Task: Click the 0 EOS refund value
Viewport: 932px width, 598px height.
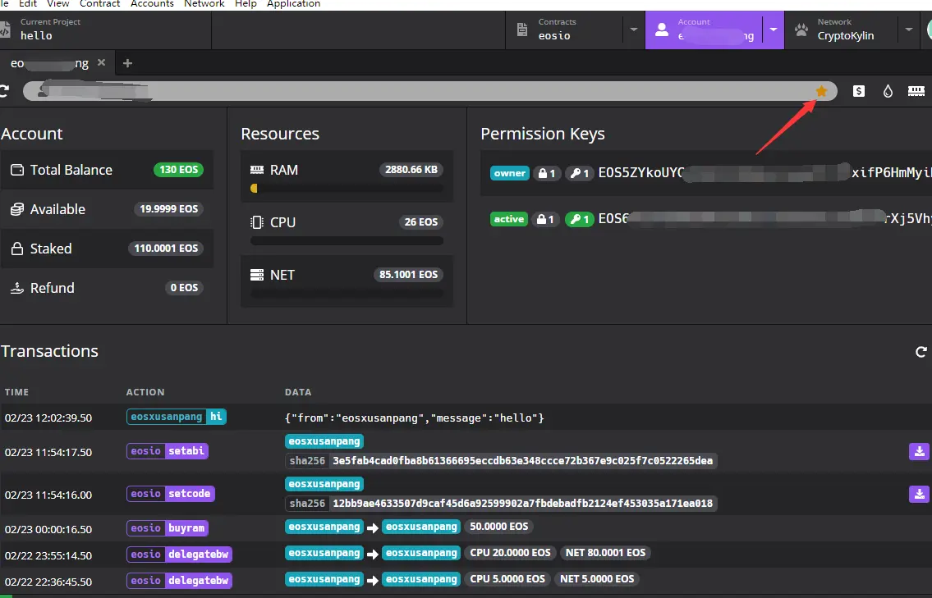Action: click(x=184, y=287)
